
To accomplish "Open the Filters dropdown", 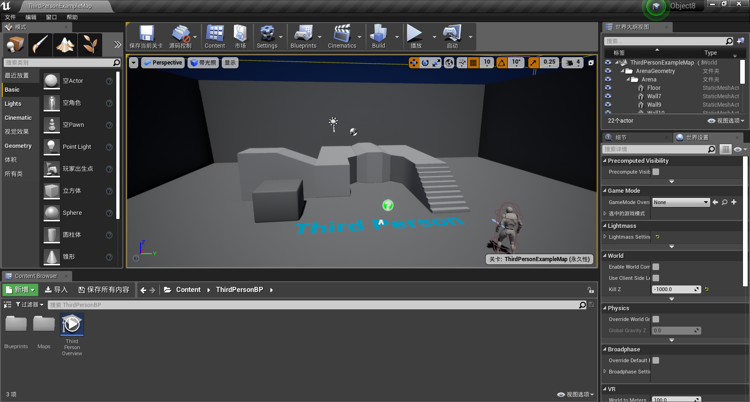I will coord(30,305).
